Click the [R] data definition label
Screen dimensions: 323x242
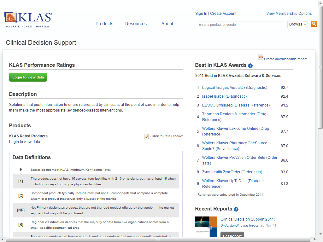tap(21, 225)
